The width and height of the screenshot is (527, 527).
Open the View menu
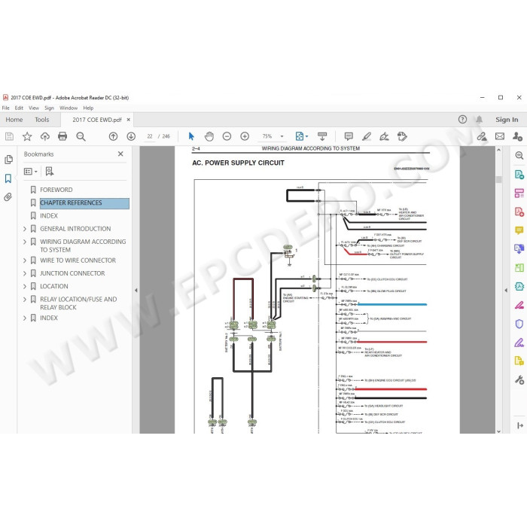[x=34, y=108]
